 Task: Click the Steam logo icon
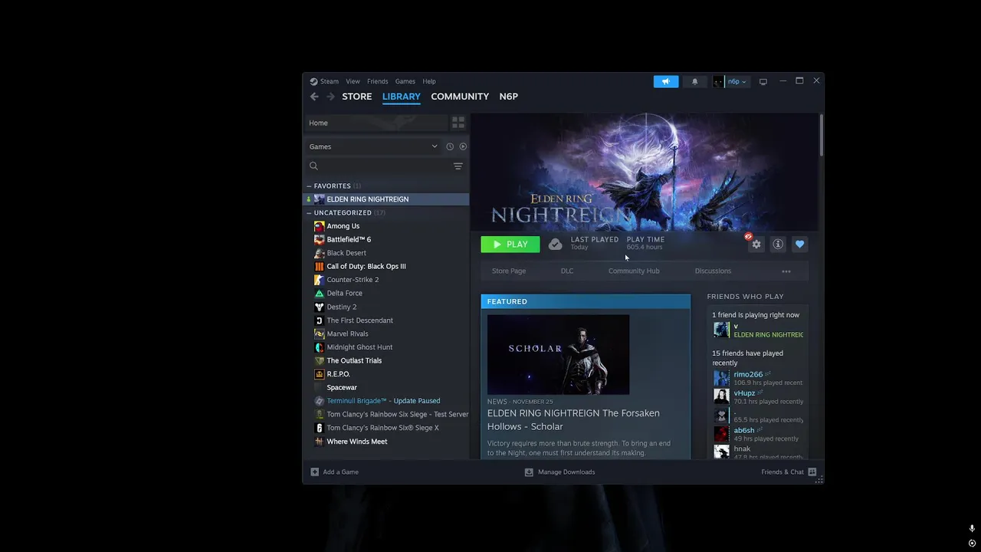pyautogui.click(x=313, y=81)
